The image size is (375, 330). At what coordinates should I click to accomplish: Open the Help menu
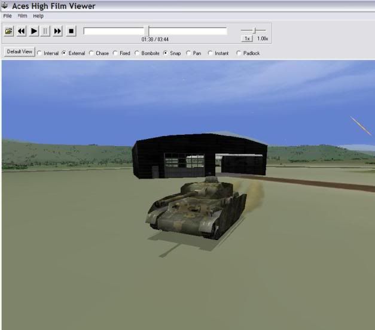(38, 16)
